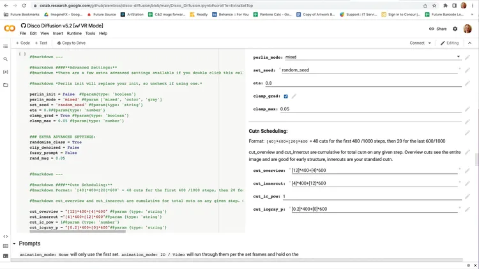This screenshot has width=479, height=269.
Task: Click the Cutn Scheduling heading
Action: pos(268,131)
